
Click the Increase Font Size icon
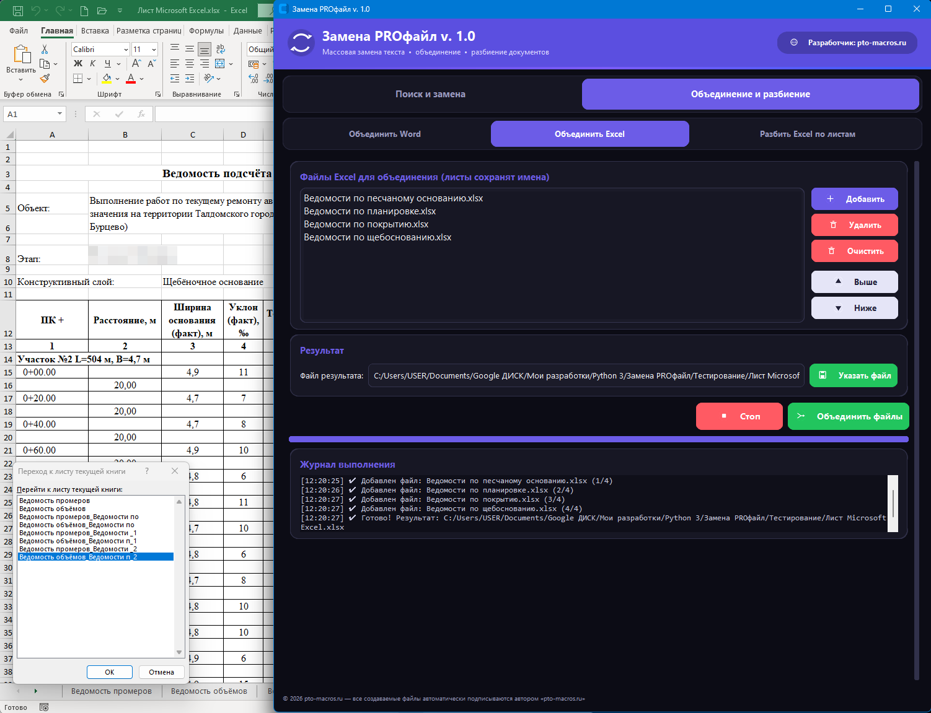136,64
